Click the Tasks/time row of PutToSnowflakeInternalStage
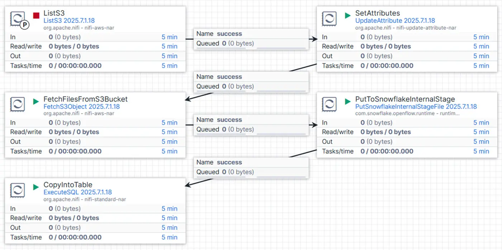This screenshot has height=250, width=502. pos(407,151)
